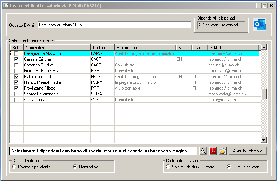Uncheck the Cassina Cristina checkbox
Image resolution: width=277 pixels, height=181 pixels.
(16, 59)
